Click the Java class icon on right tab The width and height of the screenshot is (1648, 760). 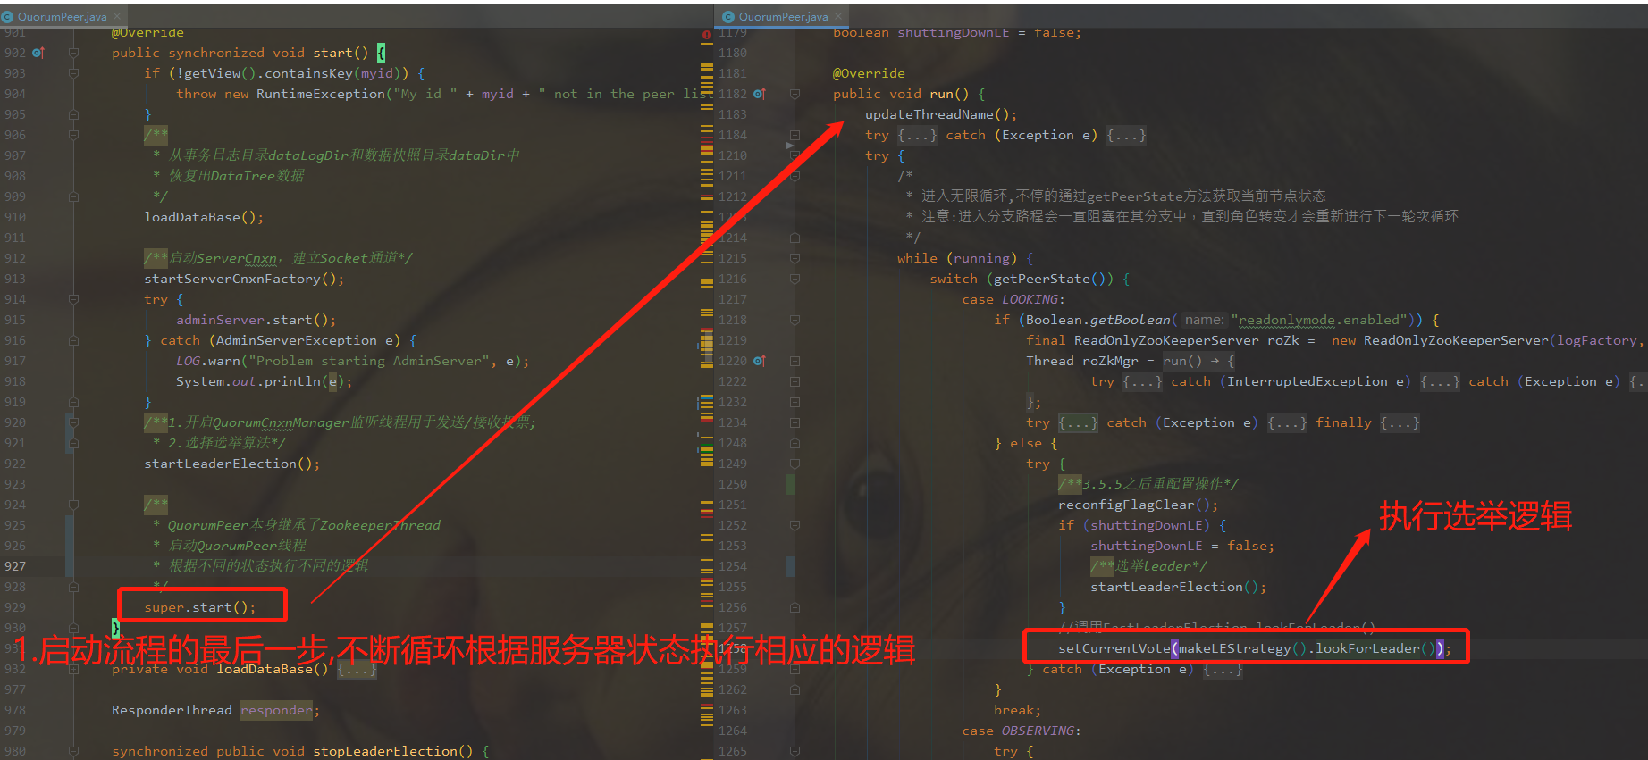pyautogui.click(x=728, y=17)
